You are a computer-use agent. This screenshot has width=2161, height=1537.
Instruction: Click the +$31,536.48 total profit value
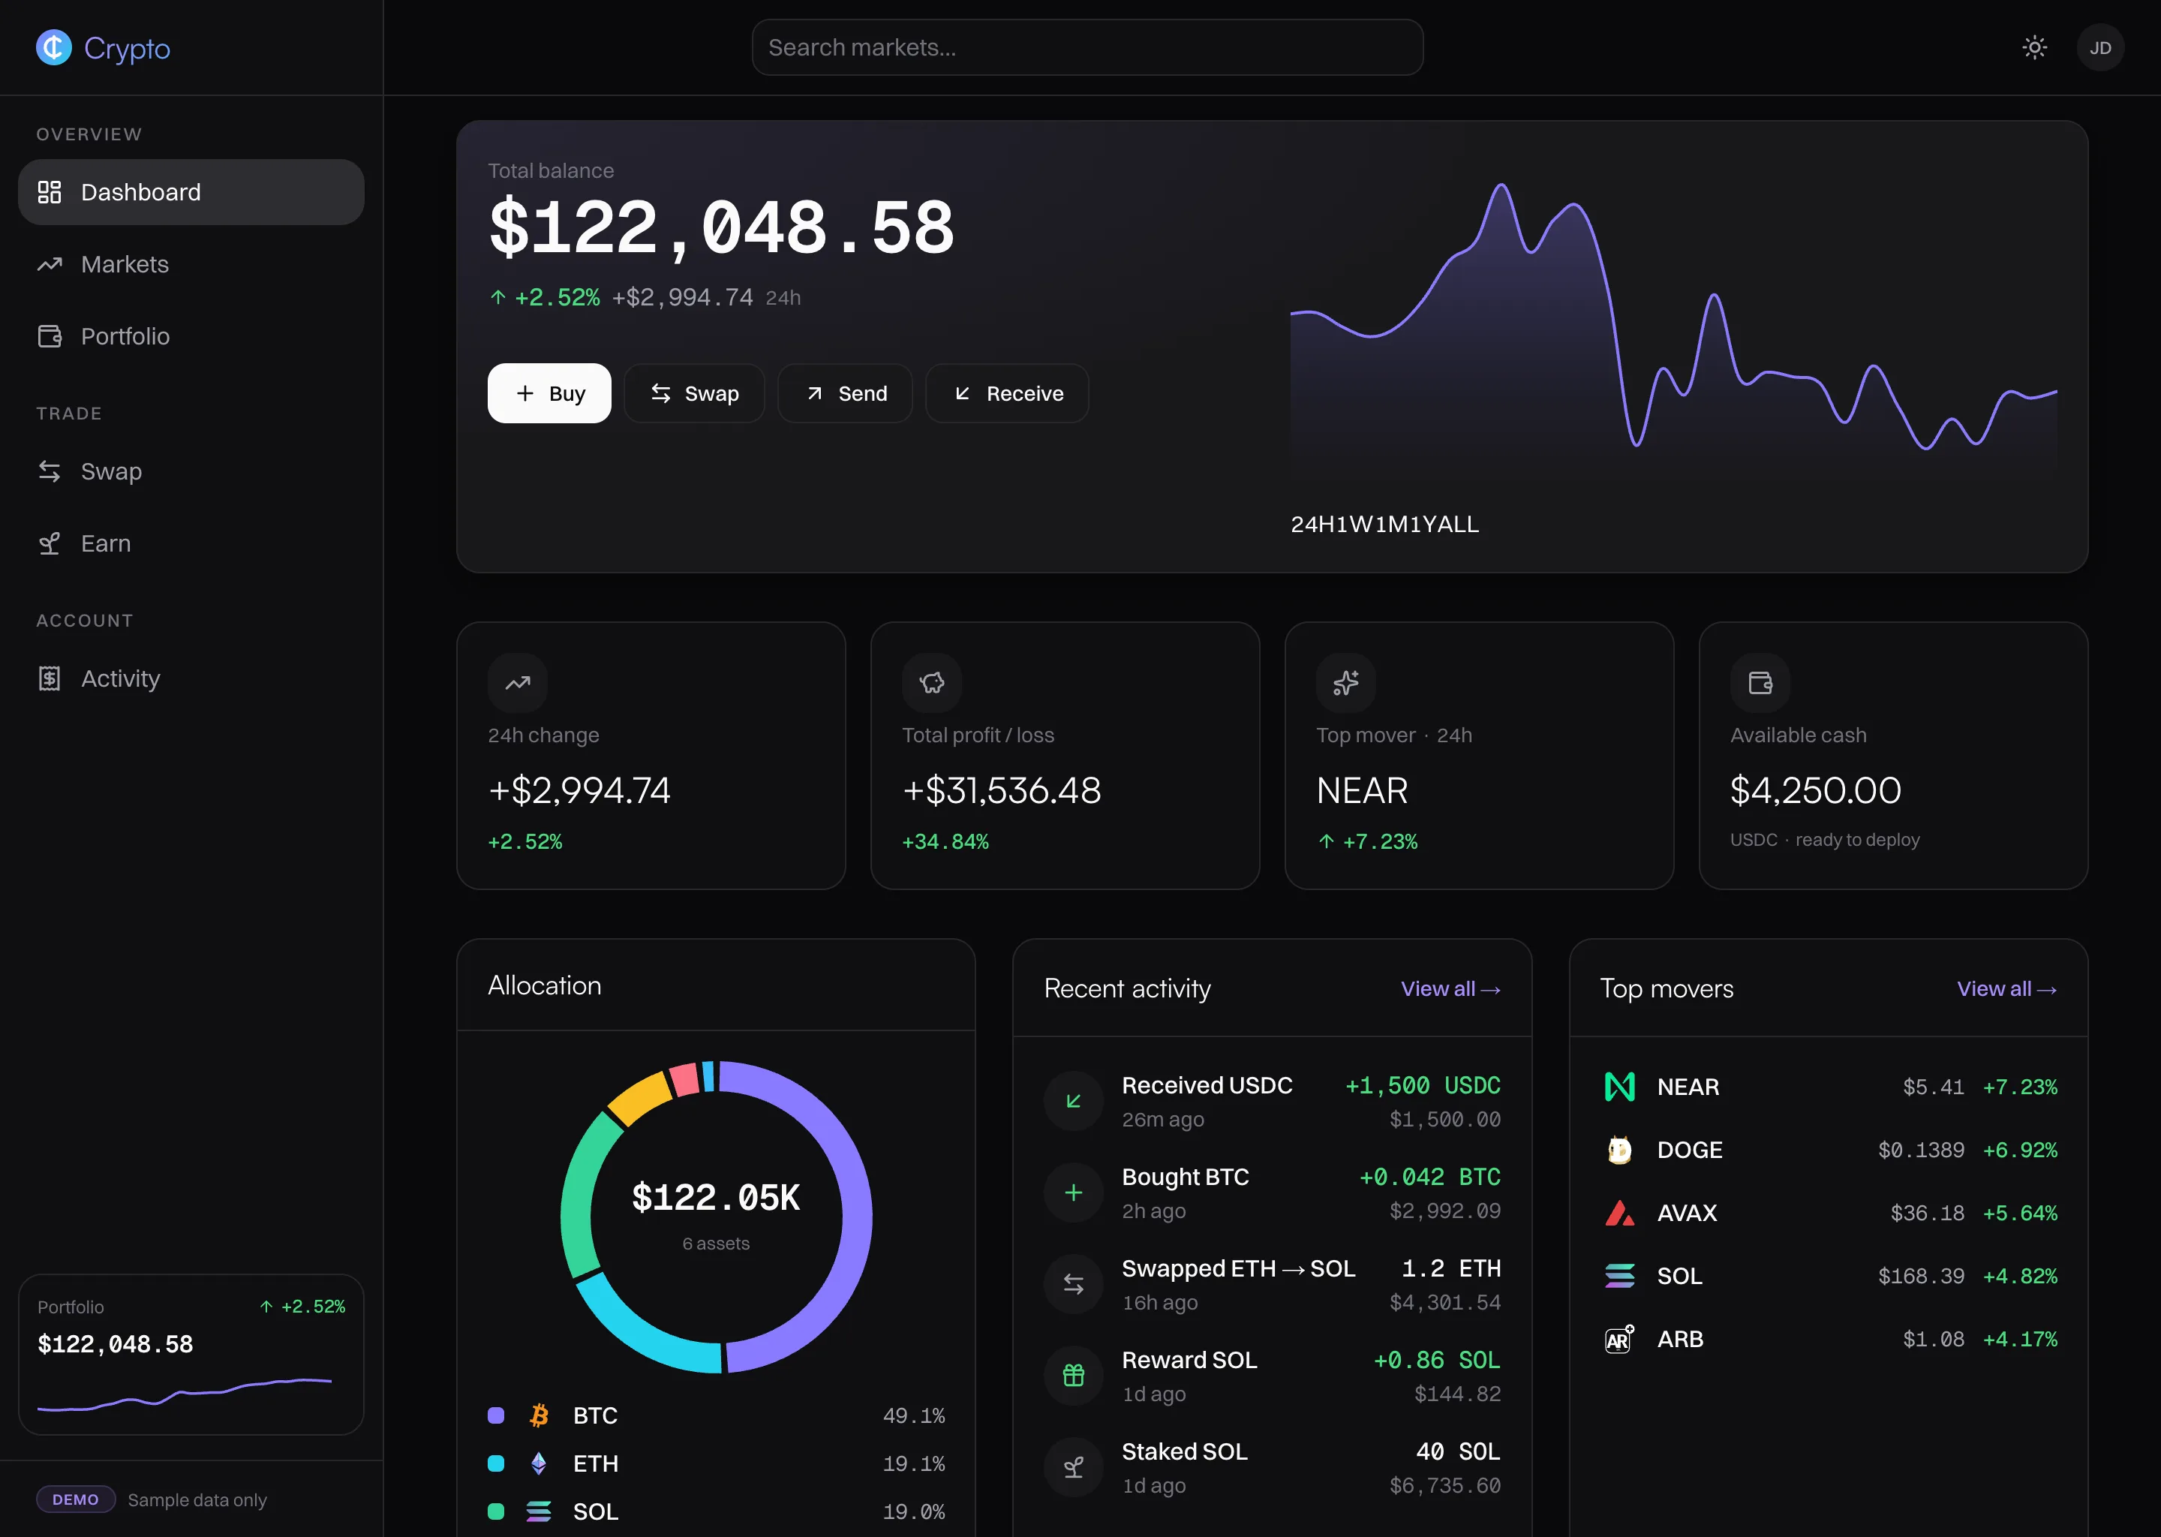click(x=1001, y=790)
